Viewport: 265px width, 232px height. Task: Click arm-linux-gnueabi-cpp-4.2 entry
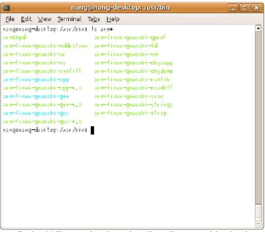(42, 88)
